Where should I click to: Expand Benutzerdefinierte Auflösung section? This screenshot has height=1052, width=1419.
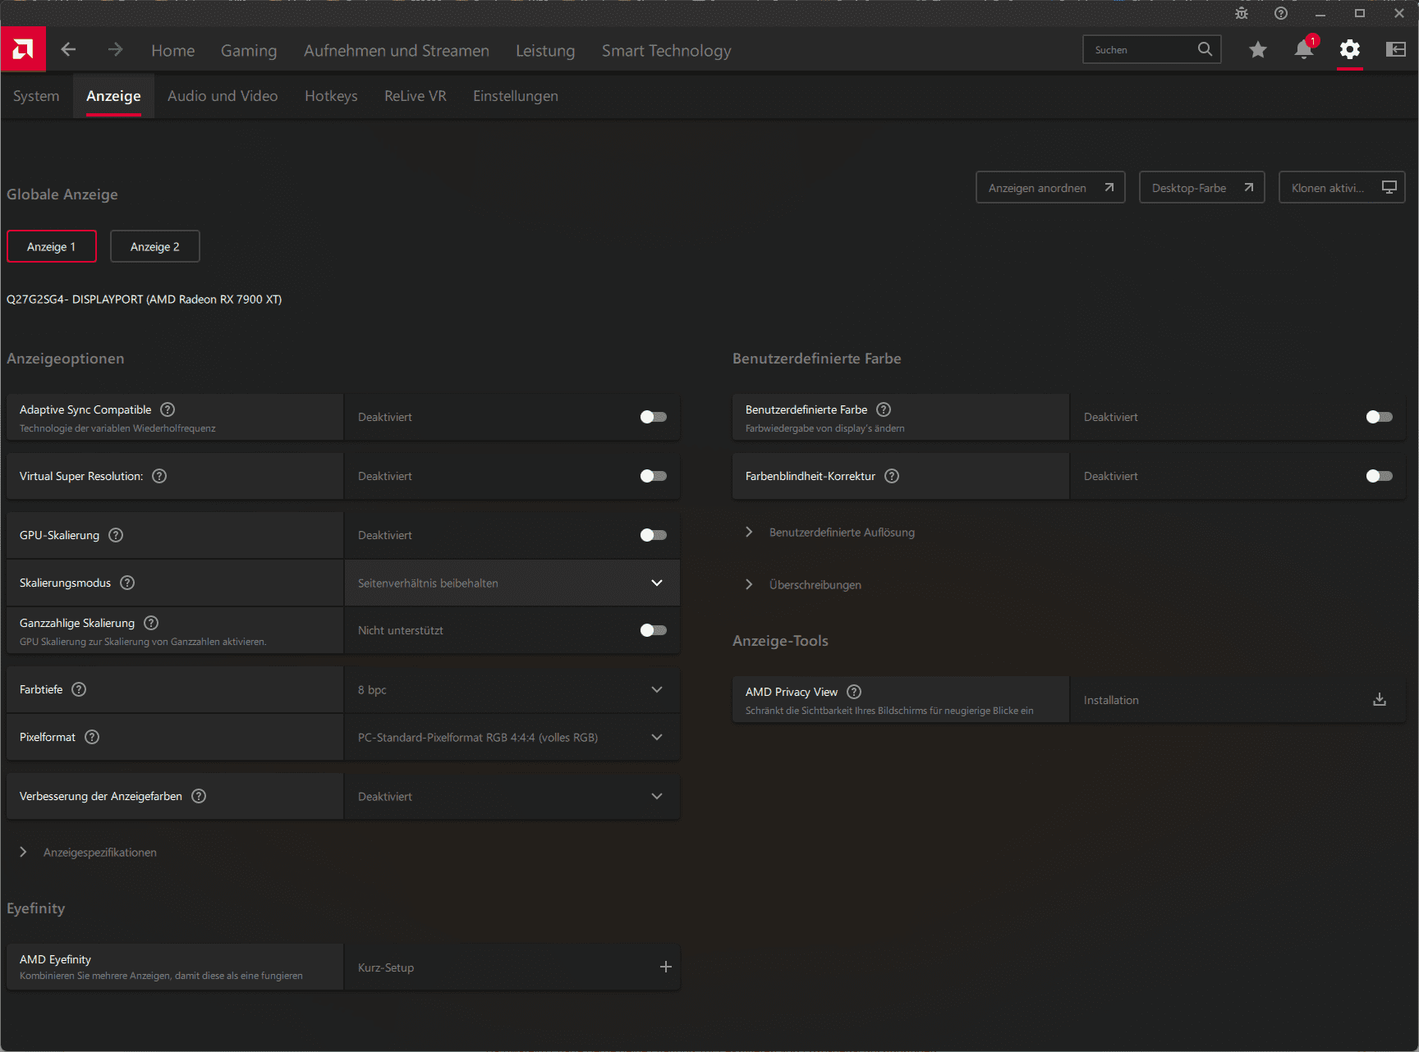831,532
